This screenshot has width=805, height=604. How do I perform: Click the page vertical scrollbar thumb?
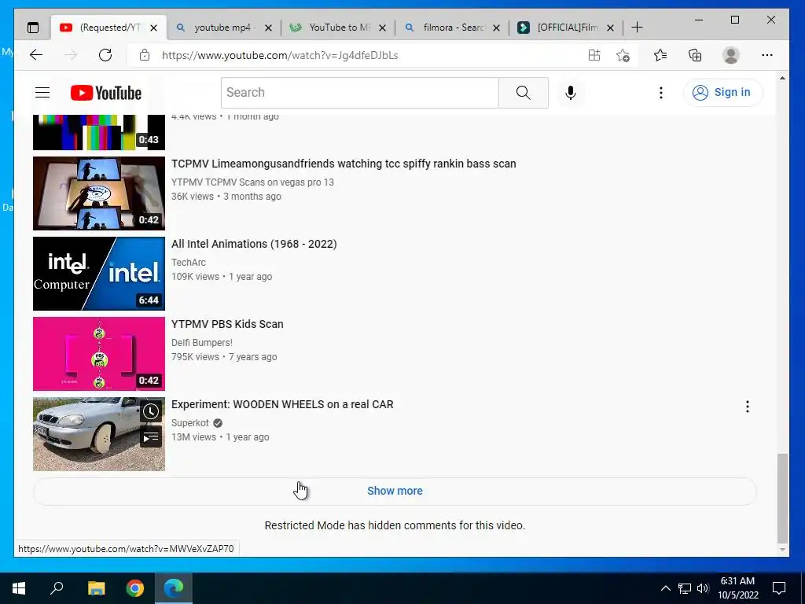point(782,498)
